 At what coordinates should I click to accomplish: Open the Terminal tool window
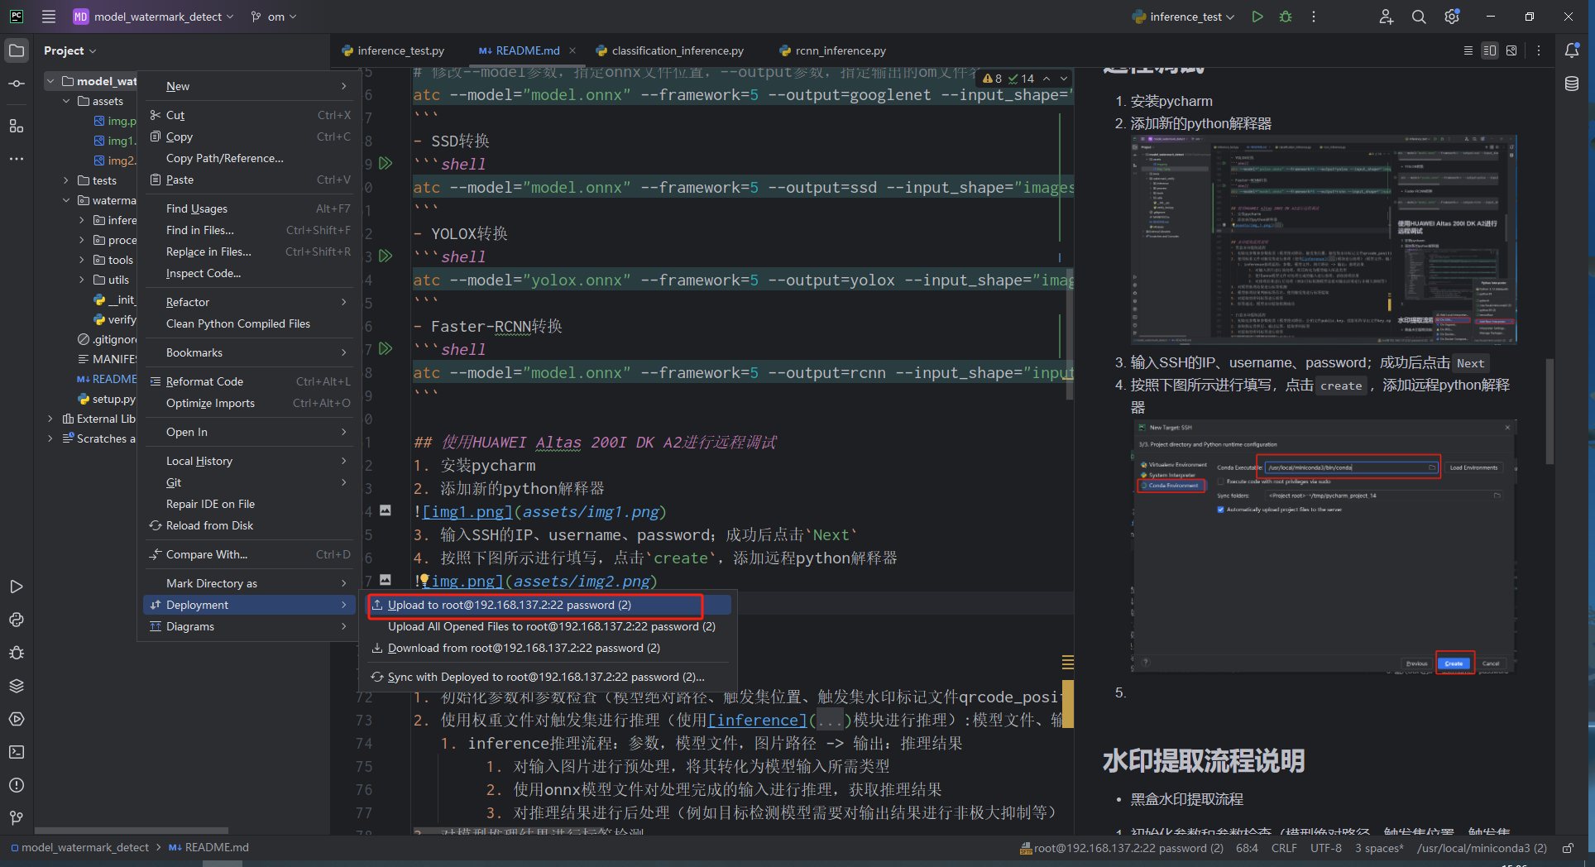[x=17, y=752]
